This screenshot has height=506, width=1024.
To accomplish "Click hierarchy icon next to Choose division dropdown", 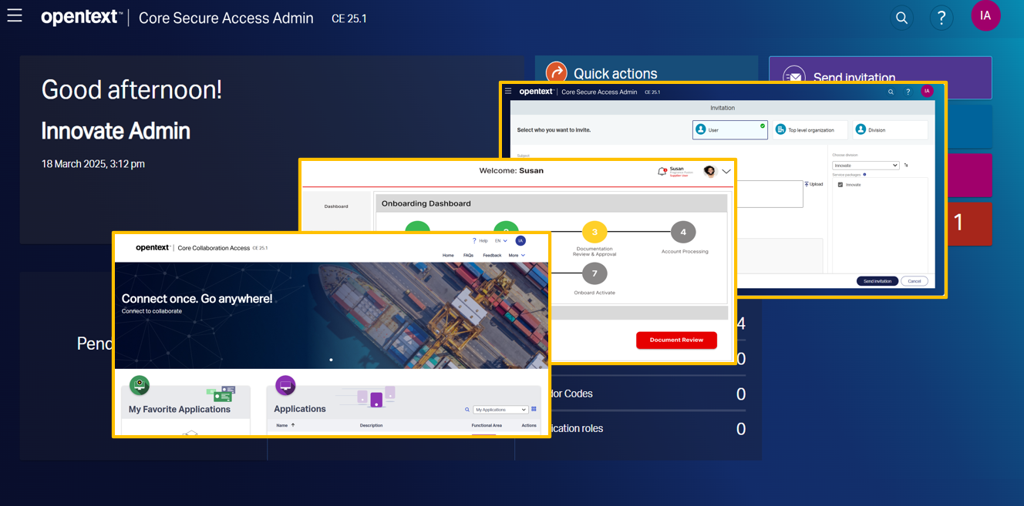I will [x=906, y=166].
